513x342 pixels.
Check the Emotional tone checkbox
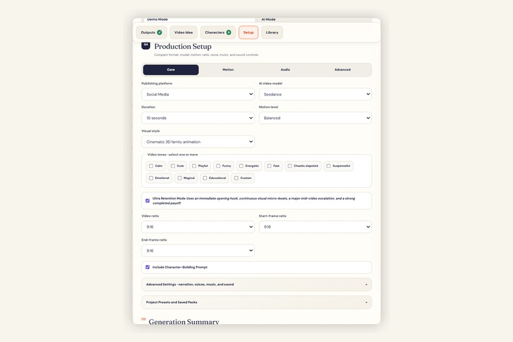click(x=151, y=178)
